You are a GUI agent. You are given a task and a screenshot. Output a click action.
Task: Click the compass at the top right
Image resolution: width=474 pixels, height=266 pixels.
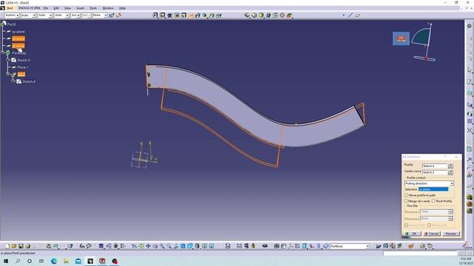tap(424, 42)
